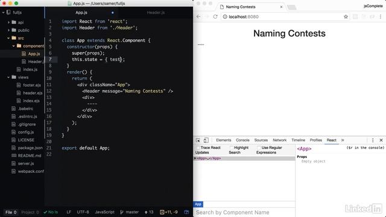
Task: Open .eslintrc.js file
Action: [27, 116]
